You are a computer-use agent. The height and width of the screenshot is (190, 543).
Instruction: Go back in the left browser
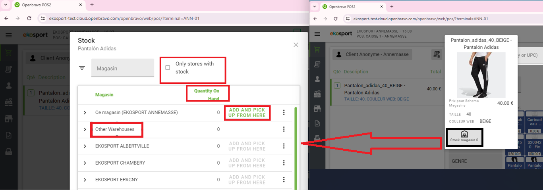pyautogui.click(x=6, y=18)
